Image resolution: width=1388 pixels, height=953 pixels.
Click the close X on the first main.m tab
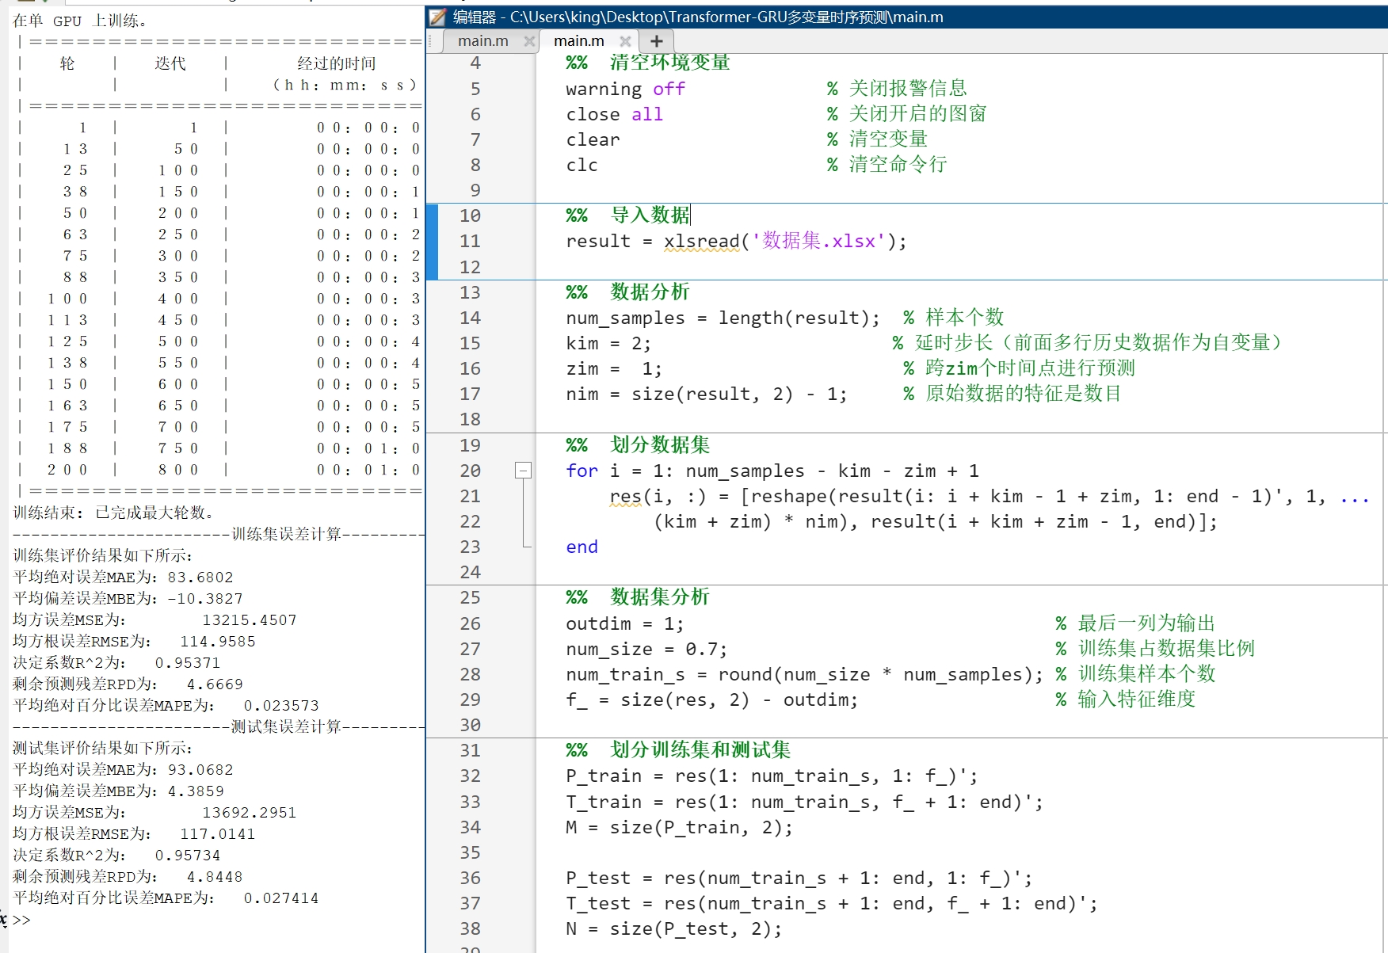pyautogui.click(x=529, y=41)
